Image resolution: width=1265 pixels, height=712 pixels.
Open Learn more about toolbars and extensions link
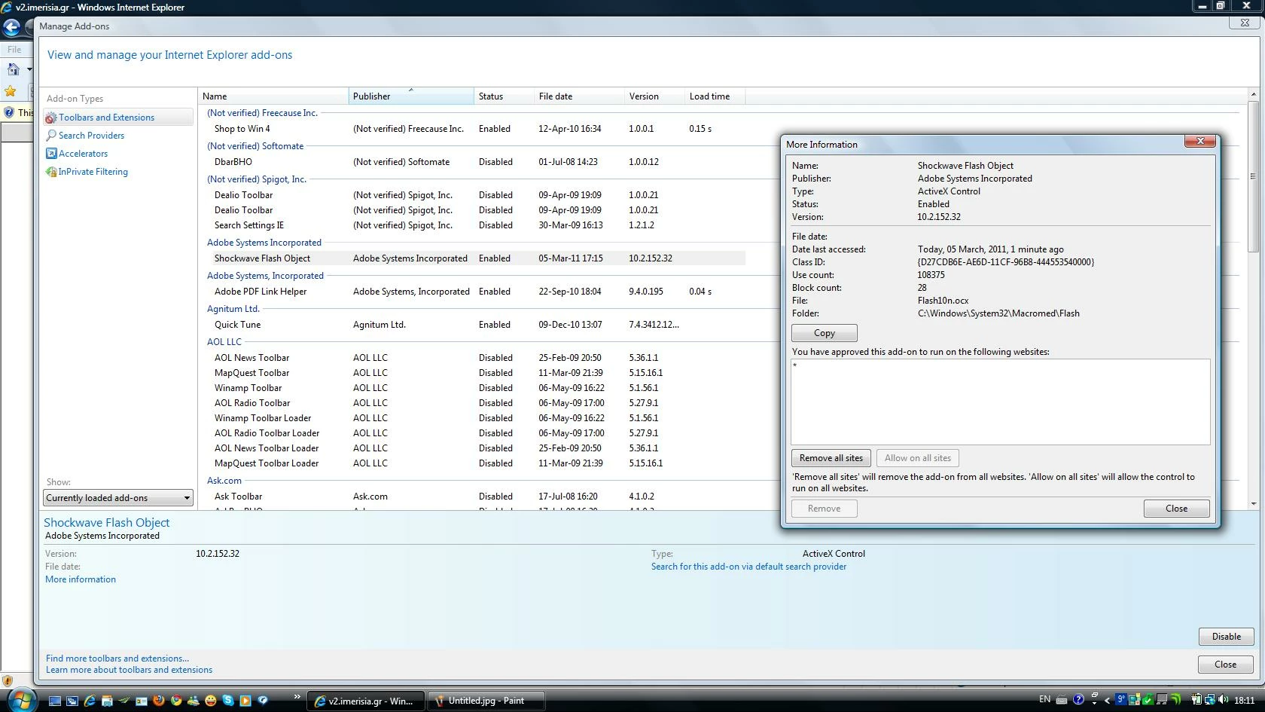click(129, 670)
